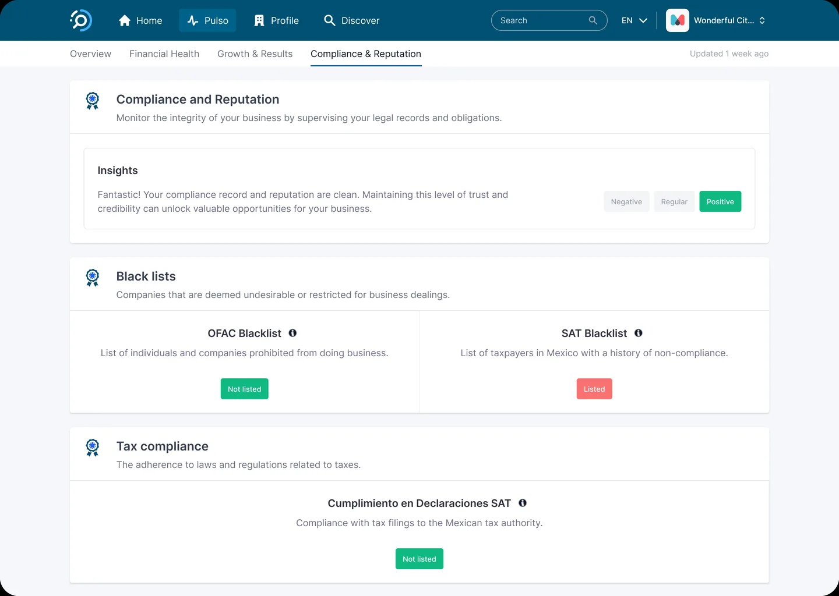Click the badge icon beside Tax compliance
839x596 pixels.
point(92,448)
